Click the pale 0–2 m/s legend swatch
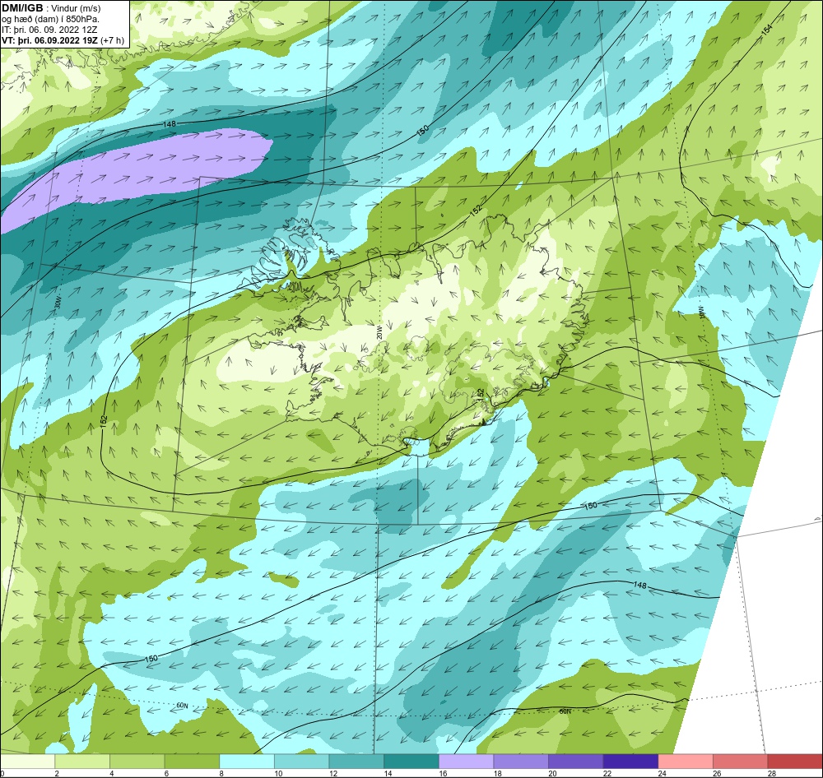 27,762
